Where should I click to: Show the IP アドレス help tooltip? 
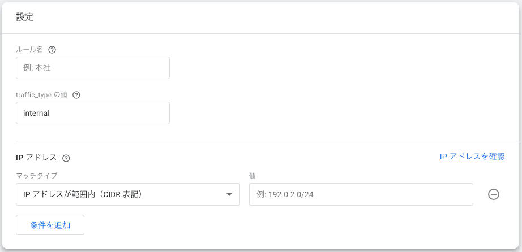point(66,158)
